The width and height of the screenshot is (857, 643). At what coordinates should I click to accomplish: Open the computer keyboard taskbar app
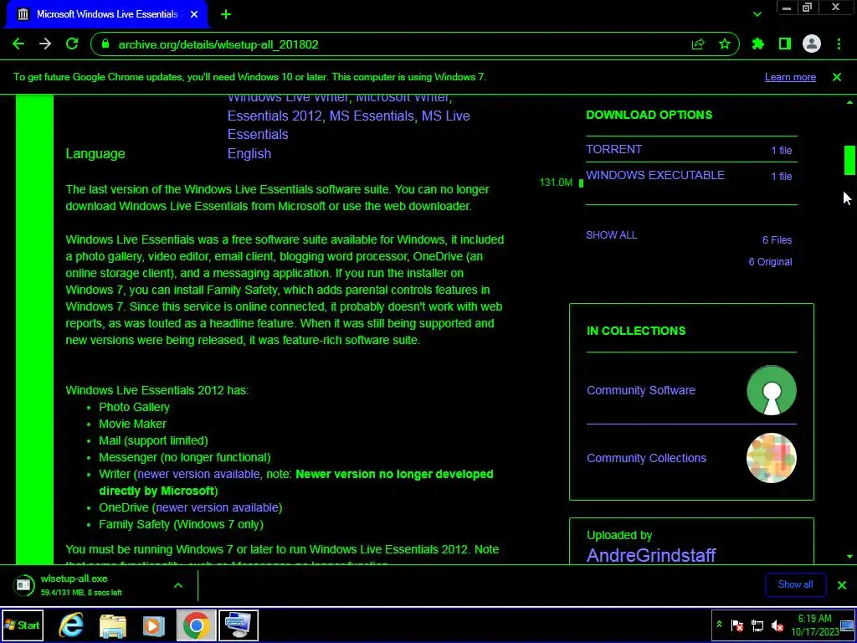click(239, 625)
